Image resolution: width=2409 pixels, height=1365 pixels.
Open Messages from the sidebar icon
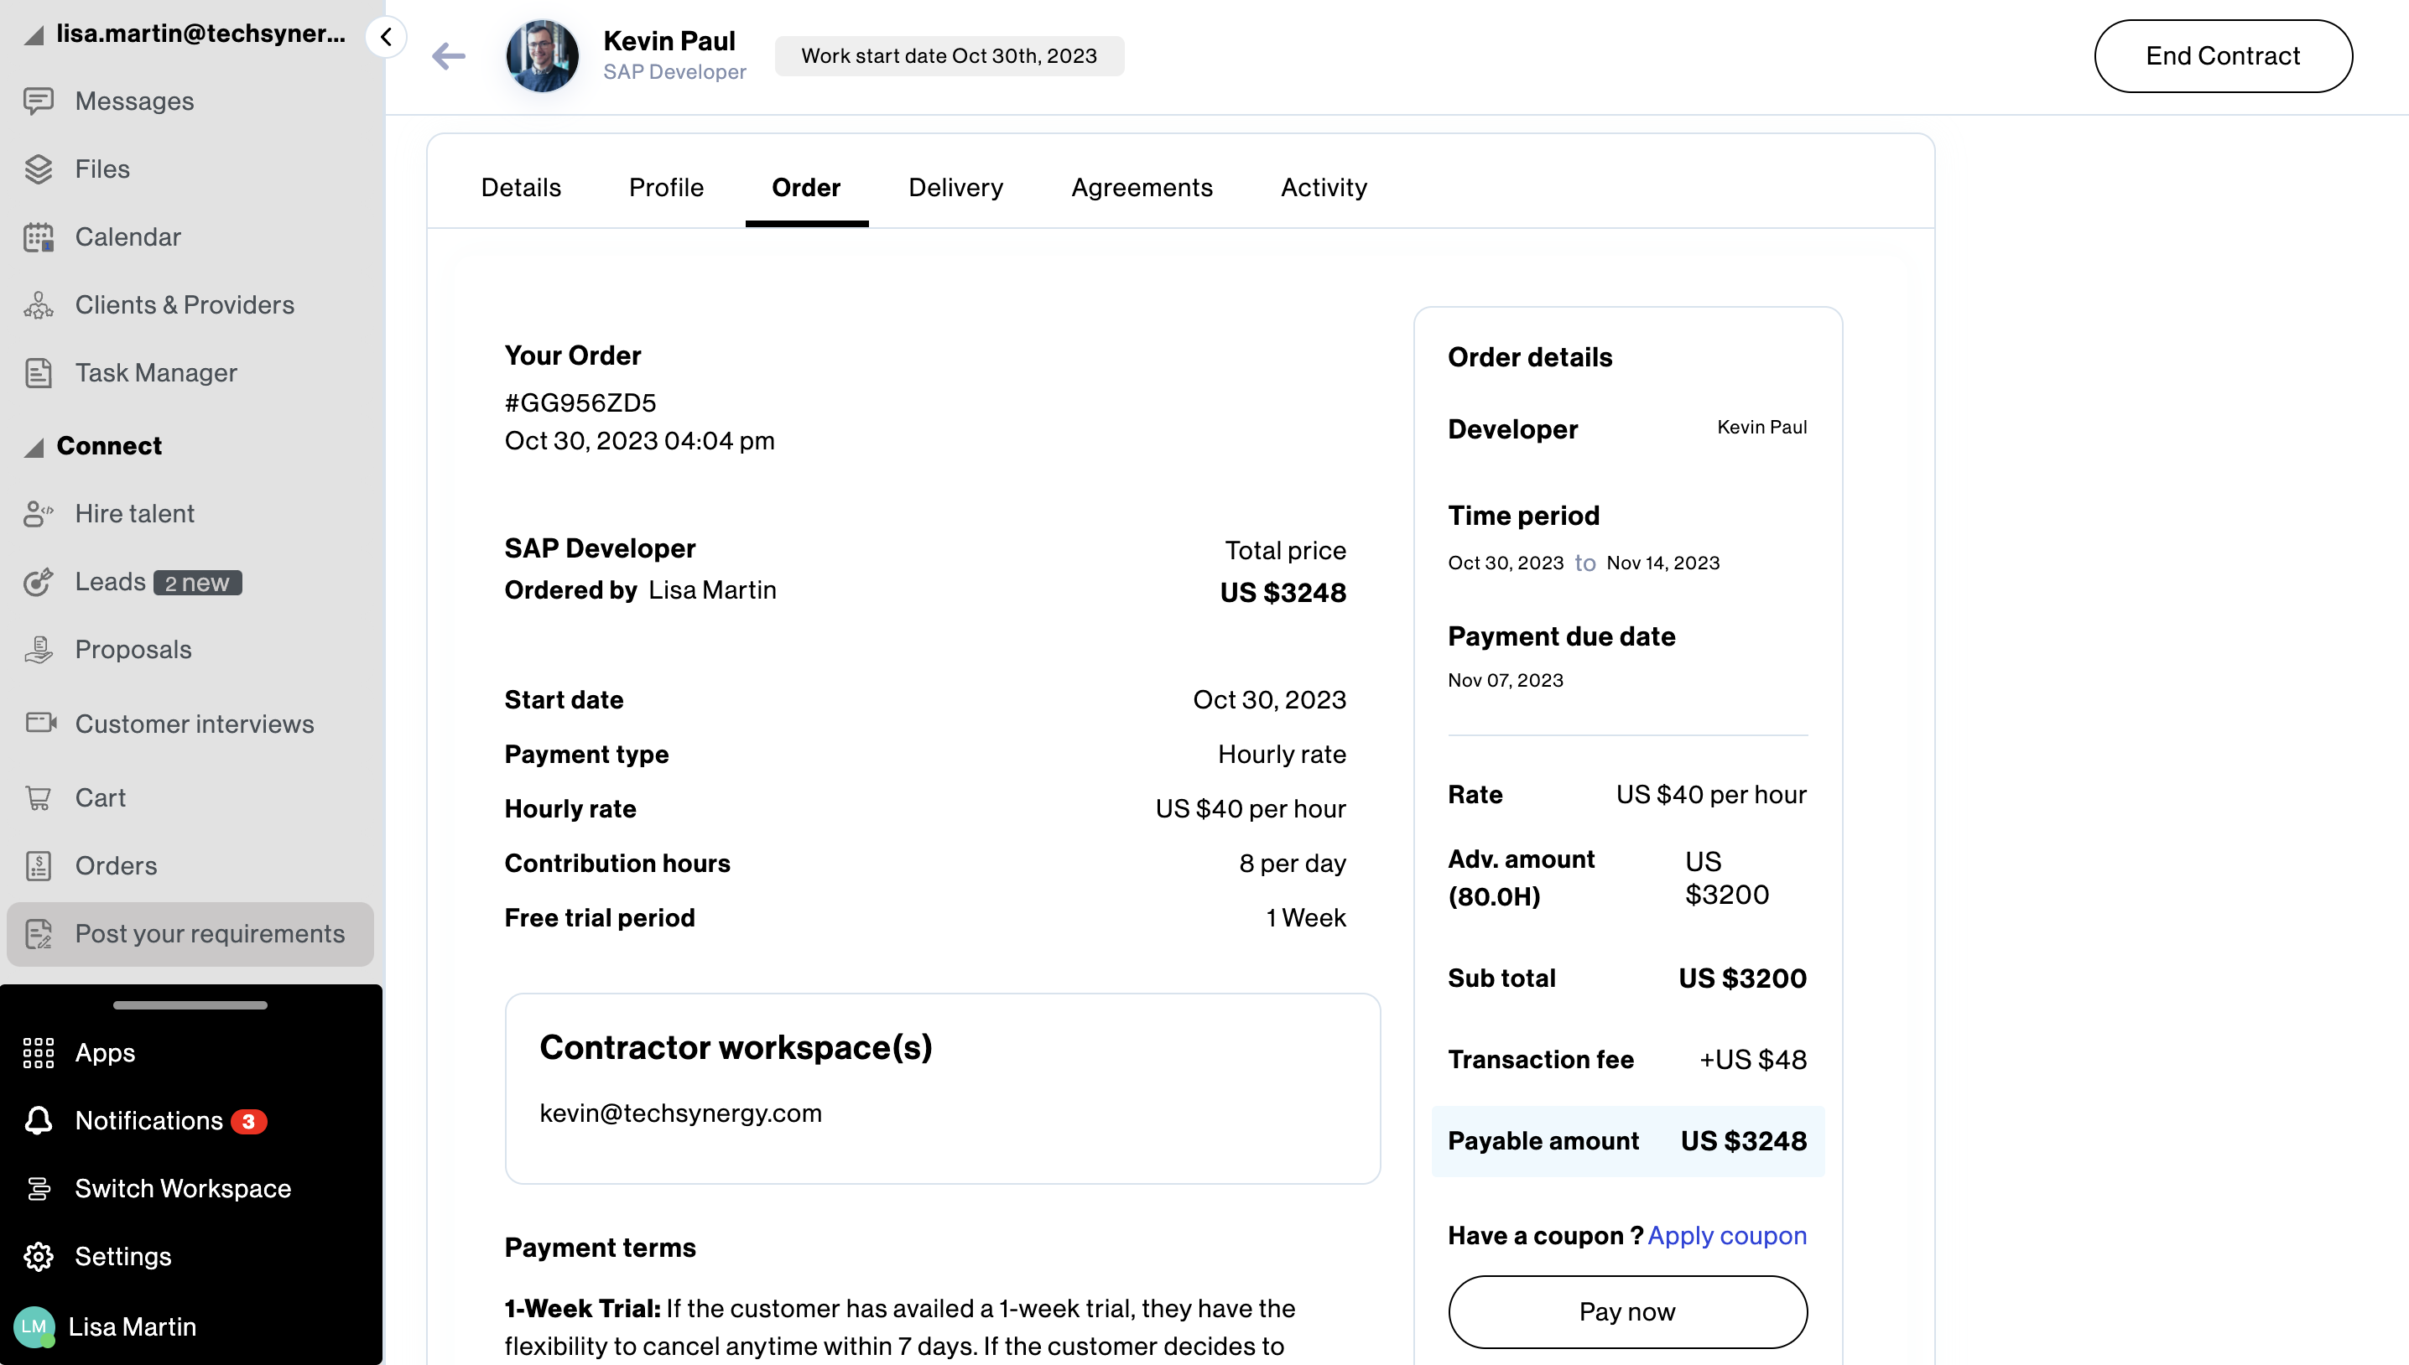click(x=39, y=101)
